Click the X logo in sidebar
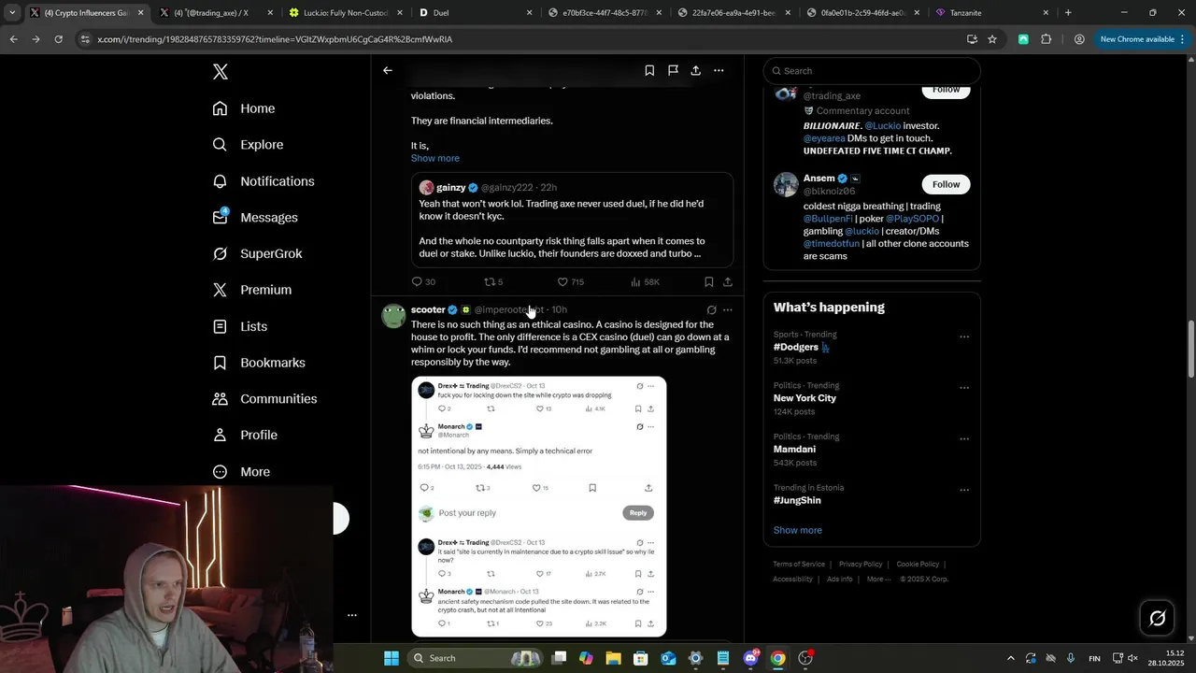This screenshot has height=673, width=1196. coord(220,72)
